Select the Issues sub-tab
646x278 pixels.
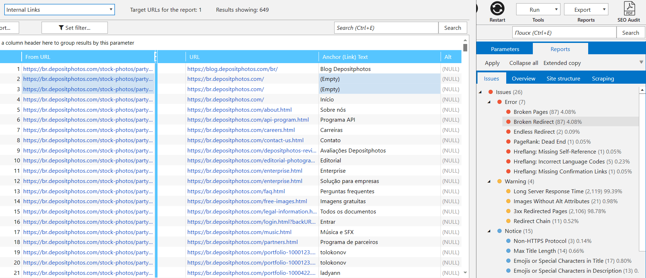point(491,78)
